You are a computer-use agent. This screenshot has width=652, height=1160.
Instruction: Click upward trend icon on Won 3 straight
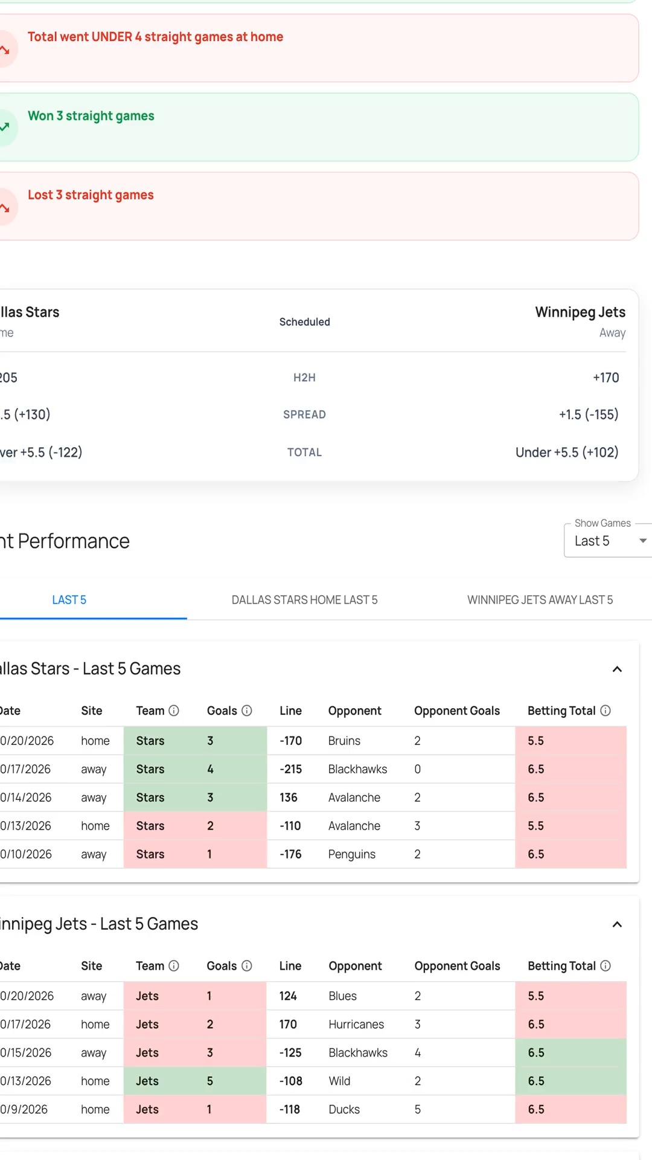[5, 127]
